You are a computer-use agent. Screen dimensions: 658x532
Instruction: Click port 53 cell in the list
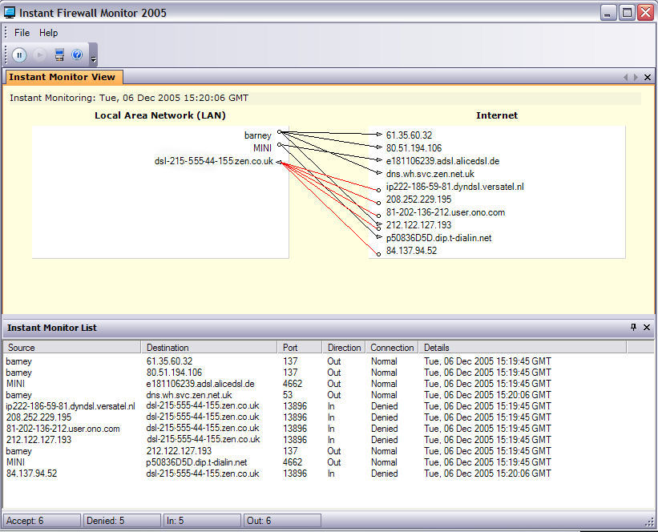click(x=288, y=395)
